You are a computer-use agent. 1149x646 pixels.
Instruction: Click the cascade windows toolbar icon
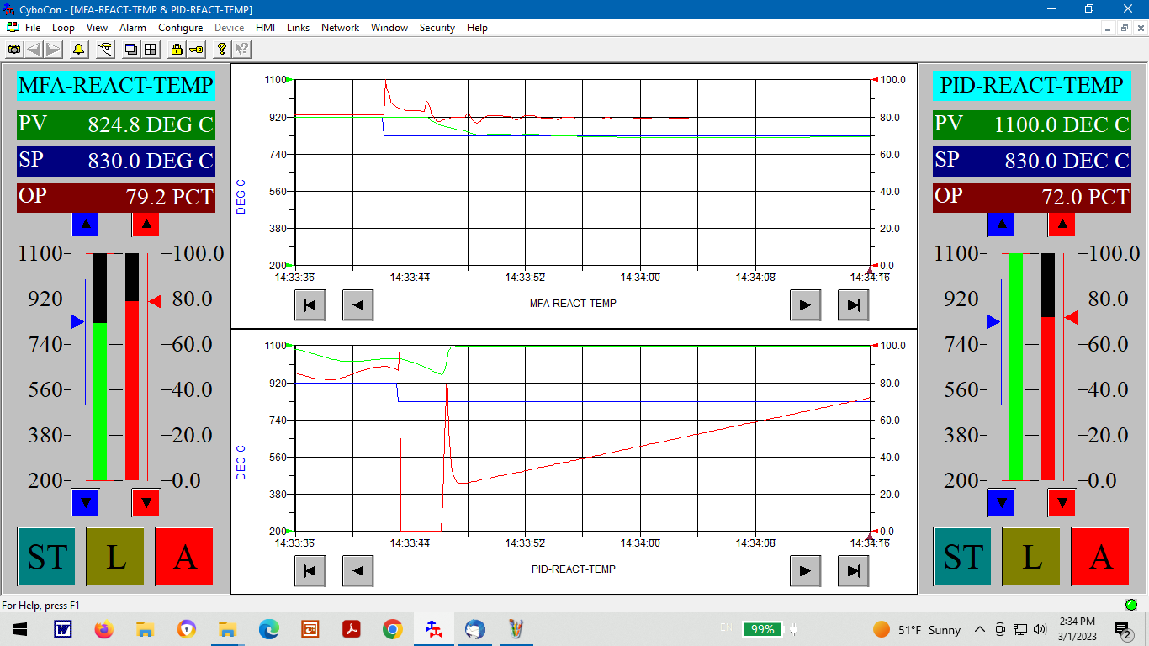(x=131, y=50)
